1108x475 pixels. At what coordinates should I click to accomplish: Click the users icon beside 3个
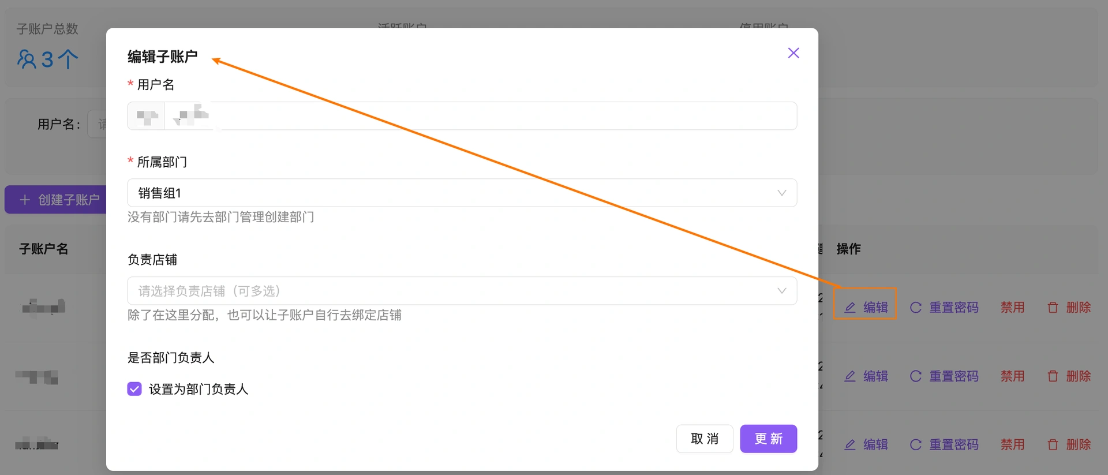[27, 59]
